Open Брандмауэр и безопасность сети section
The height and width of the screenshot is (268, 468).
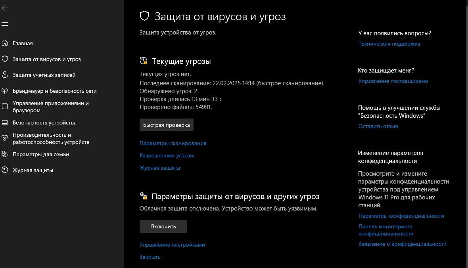(x=54, y=91)
